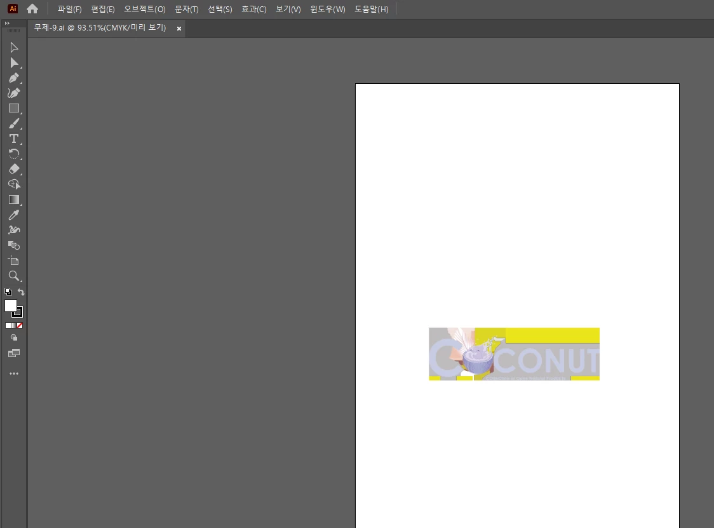
Task: Open the 보기(V) menu
Action: click(x=288, y=9)
